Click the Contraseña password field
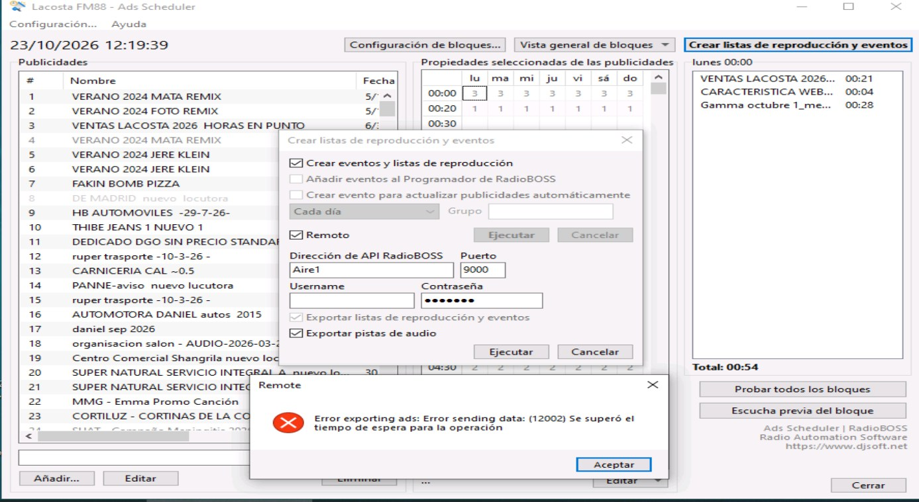This screenshot has height=502, width=919. [x=482, y=300]
